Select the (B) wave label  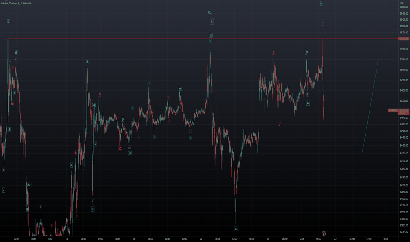[130, 153]
